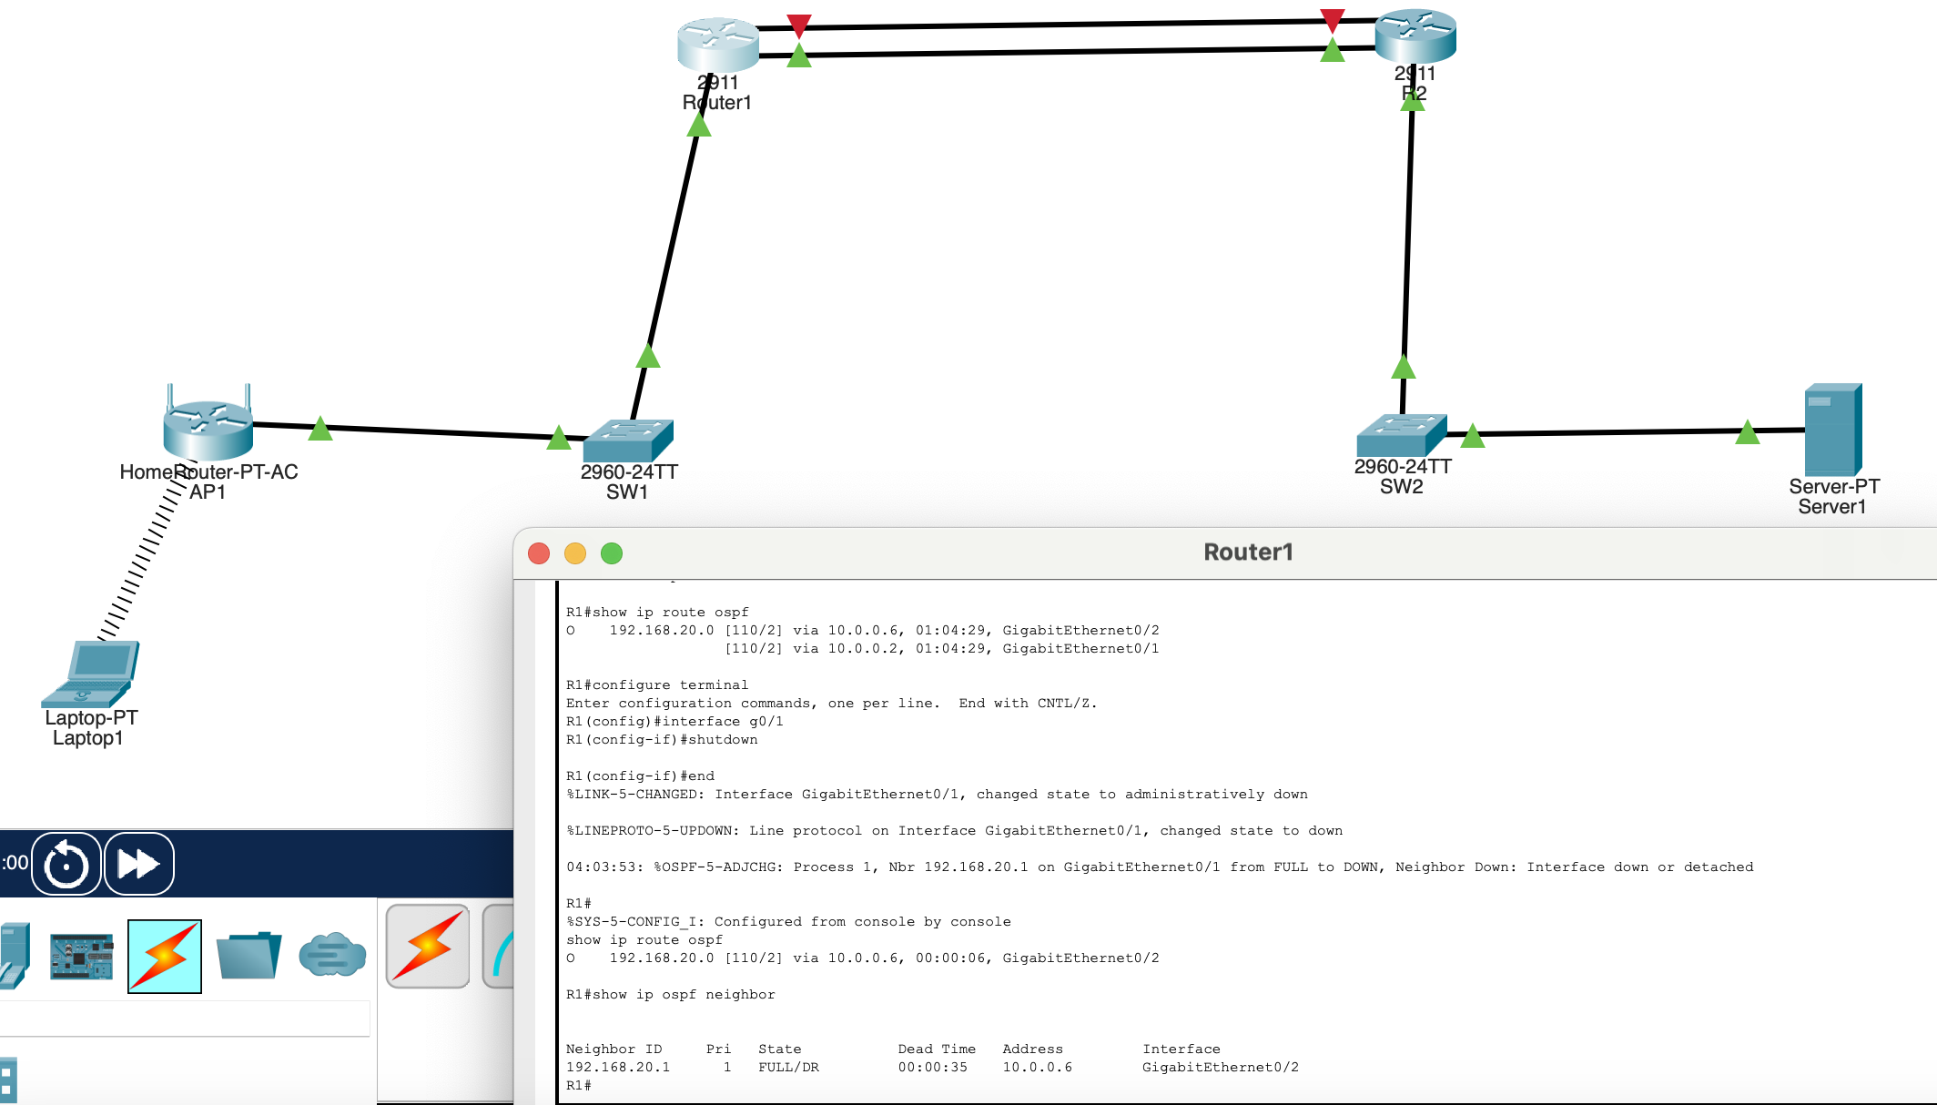Click the 'R1#show ip ospf neighbor' line
Image resolution: width=1937 pixels, height=1105 pixels.
click(671, 995)
